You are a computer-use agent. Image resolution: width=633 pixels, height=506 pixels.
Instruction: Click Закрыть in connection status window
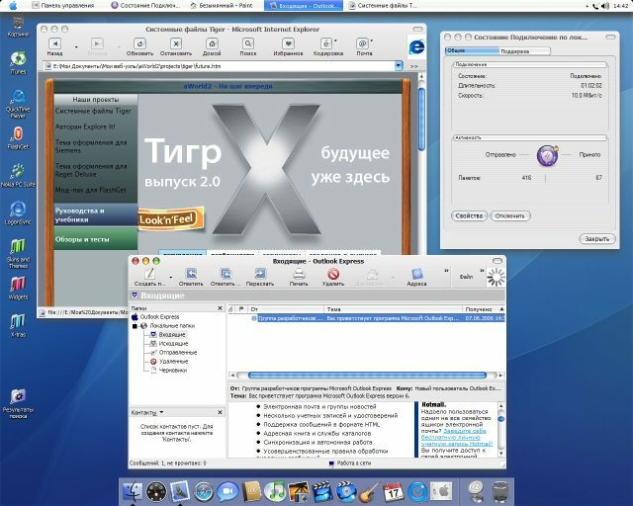click(x=597, y=238)
